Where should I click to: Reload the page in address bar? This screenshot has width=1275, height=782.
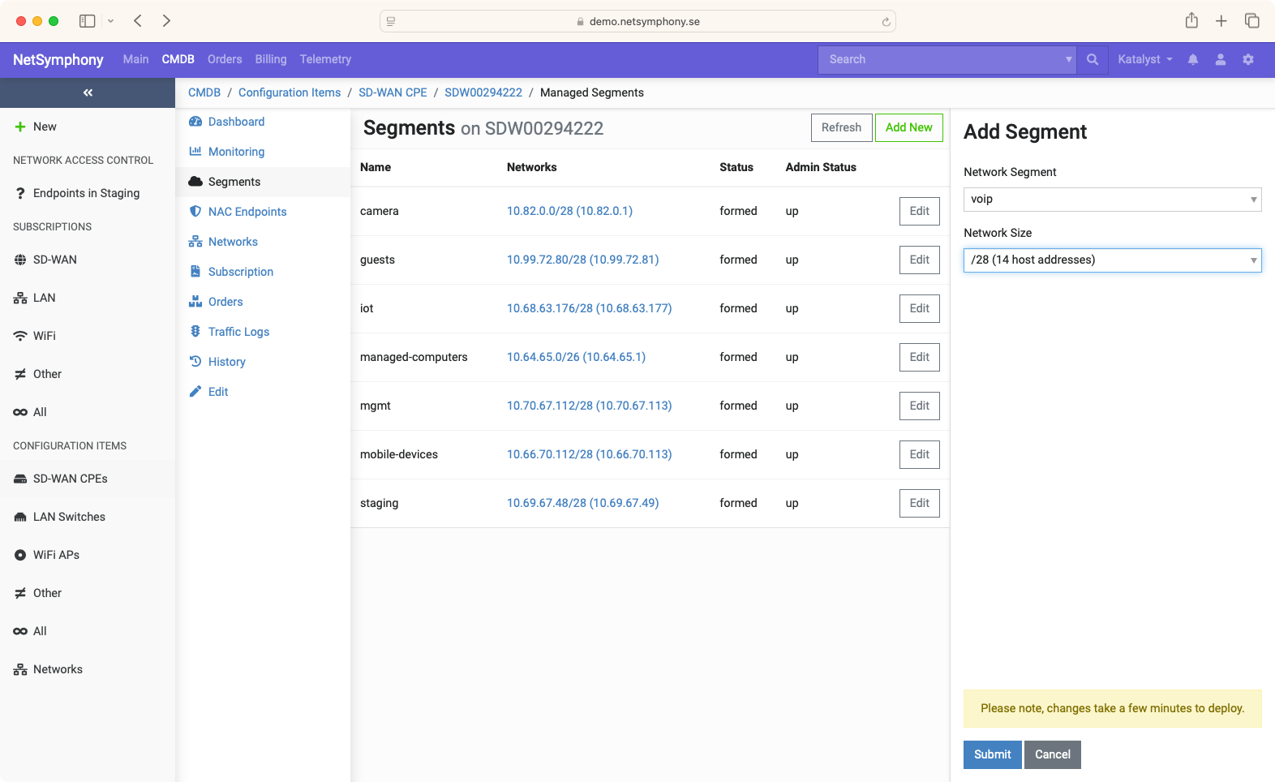(x=886, y=22)
